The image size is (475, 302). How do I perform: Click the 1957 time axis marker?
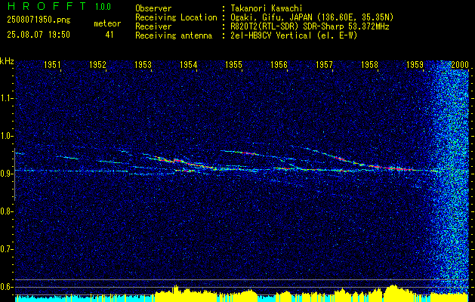pyautogui.click(x=324, y=64)
